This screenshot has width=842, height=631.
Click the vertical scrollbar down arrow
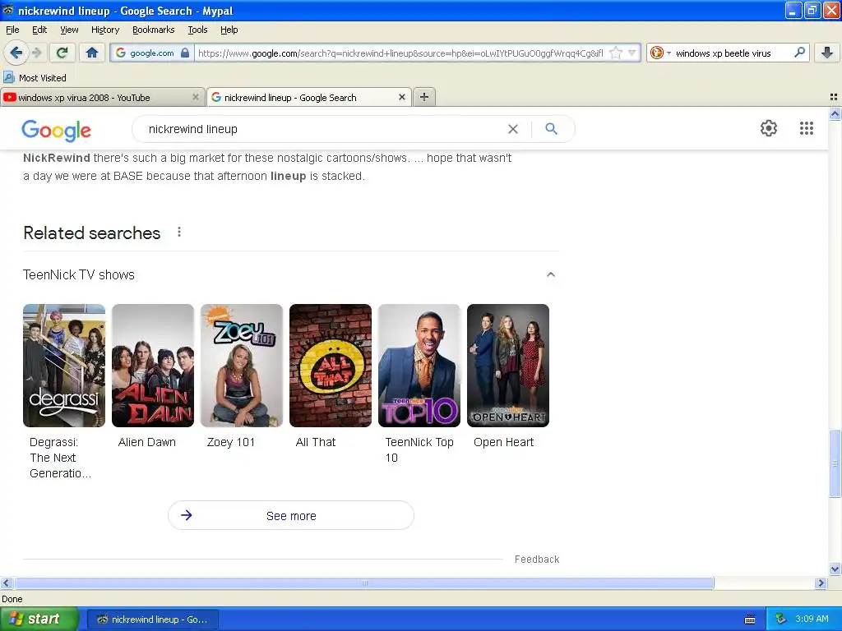[x=835, y=569]
